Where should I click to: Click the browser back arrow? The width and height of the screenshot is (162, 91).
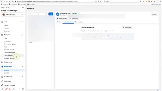(x=2, y=1)
